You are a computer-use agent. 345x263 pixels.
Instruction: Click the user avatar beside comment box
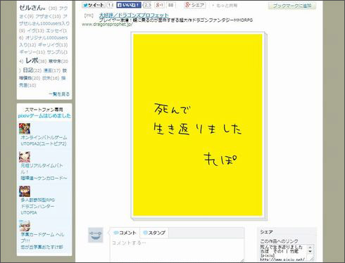coord(96,235)
